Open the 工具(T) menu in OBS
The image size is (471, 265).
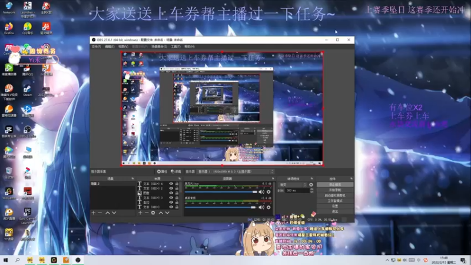pyautogui.click(x=175, y=47)
